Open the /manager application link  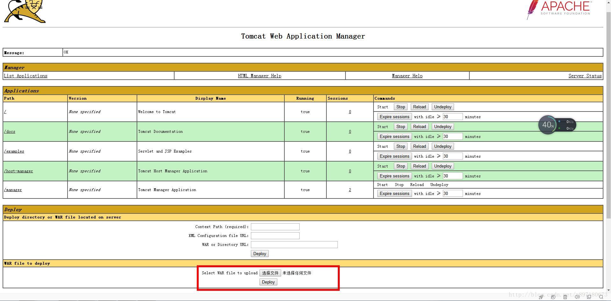coord(13,190)
